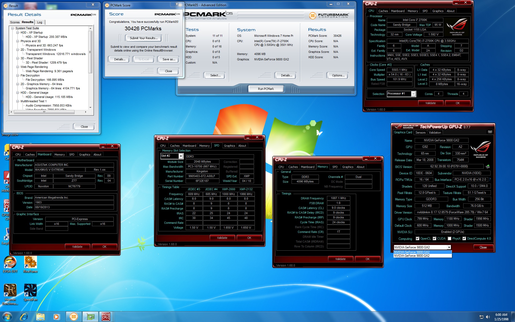
Task: Click the Bus Interface question mark in GPU-Z
Action: pyautogui.click(x=490, y=180)
